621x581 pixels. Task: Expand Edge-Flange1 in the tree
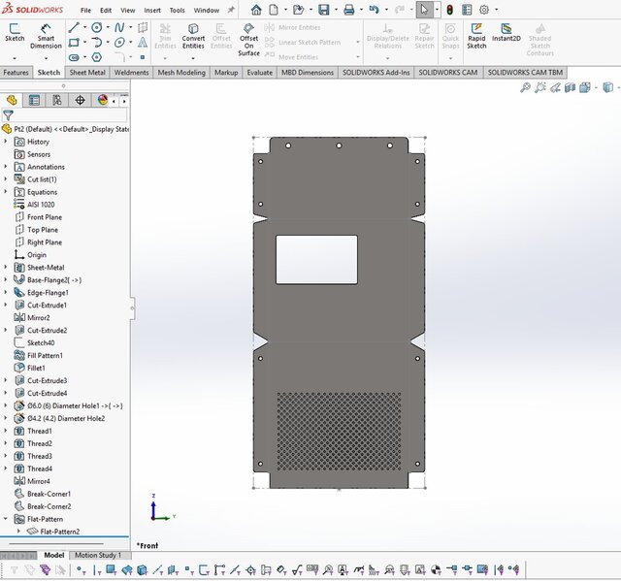tap(6, 293)
